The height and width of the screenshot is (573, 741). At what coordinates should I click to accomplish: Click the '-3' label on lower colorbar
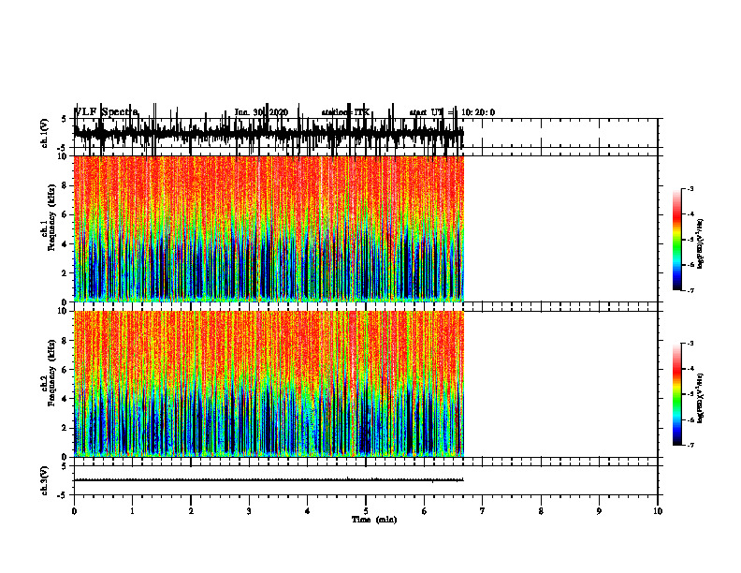click(690, 344)
